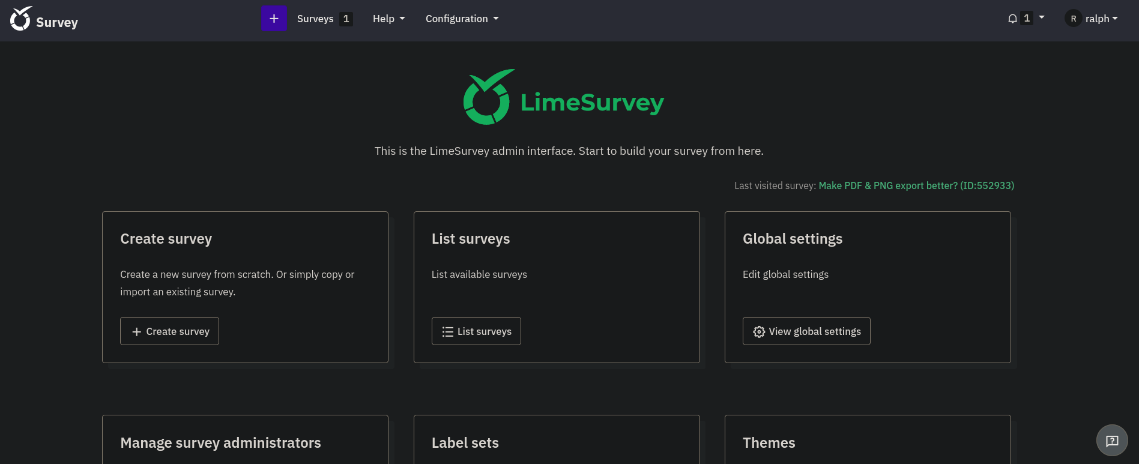Screen dimensions: 1139x464
Task: Open the ralph account dropdown
Action: click(1101, 19)
